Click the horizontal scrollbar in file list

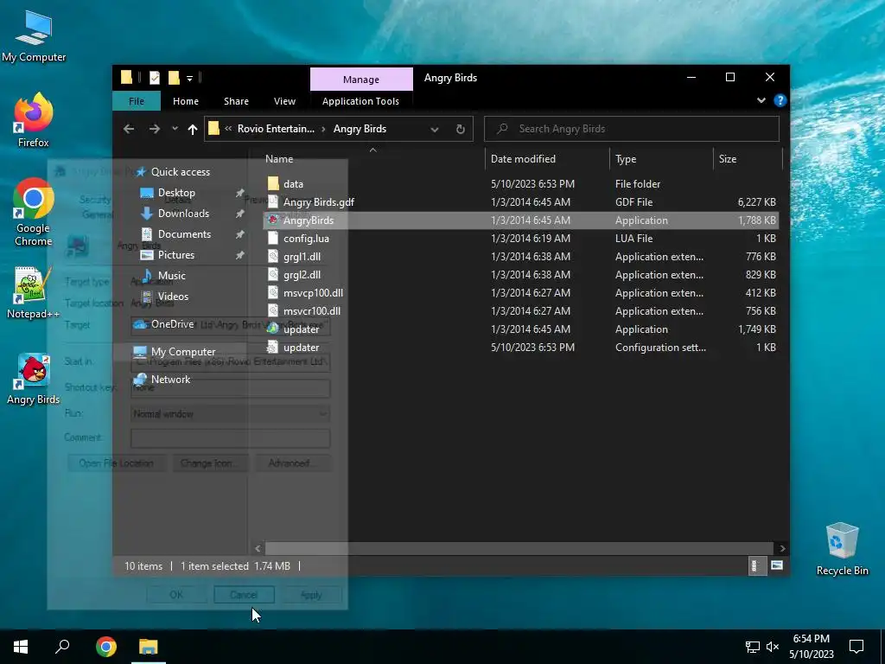519,548
